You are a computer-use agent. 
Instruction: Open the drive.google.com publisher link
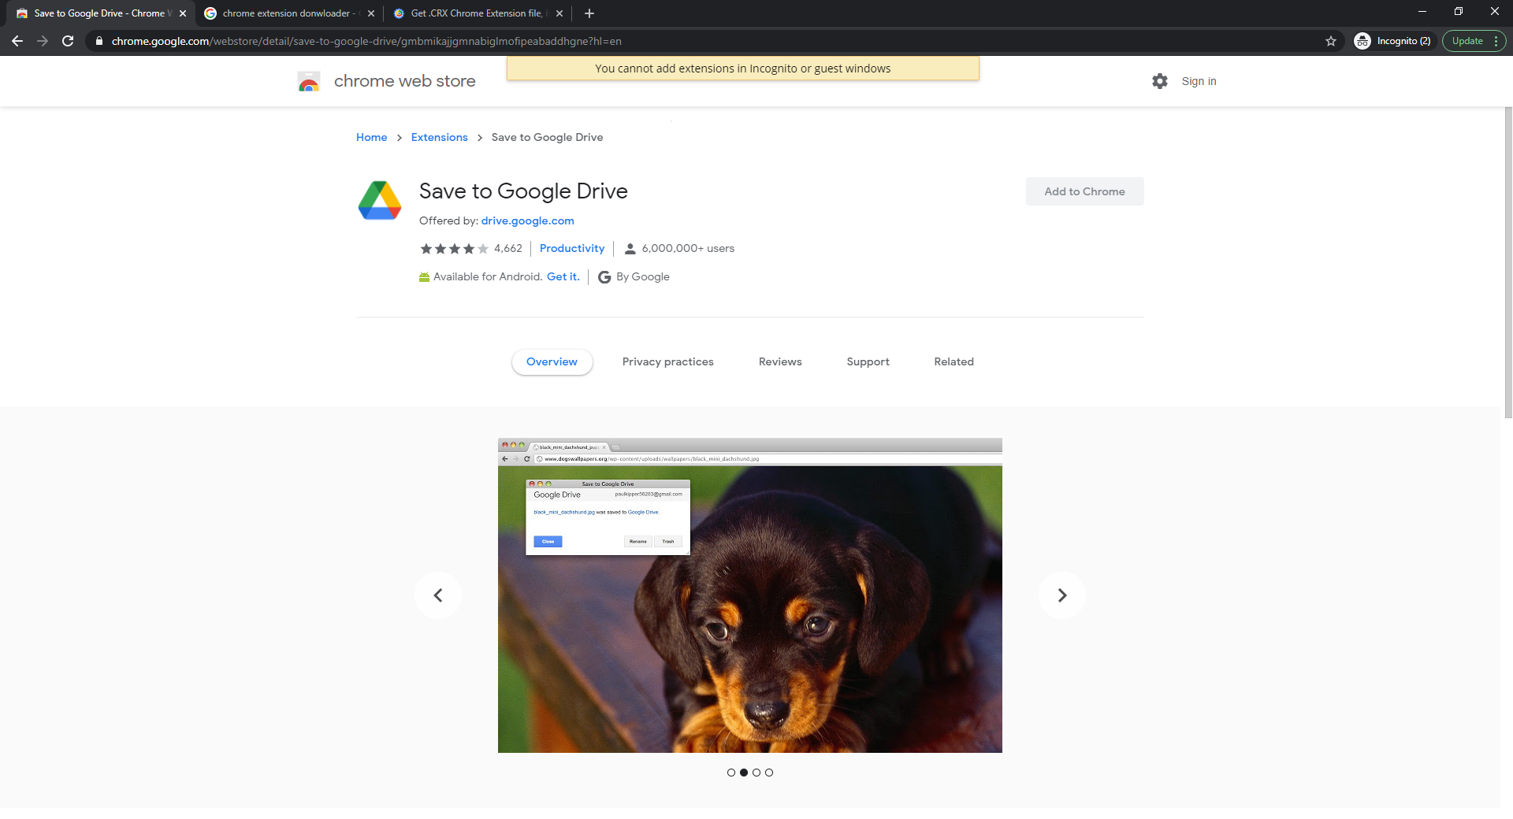pyautogui.click(x=527, y=220)
